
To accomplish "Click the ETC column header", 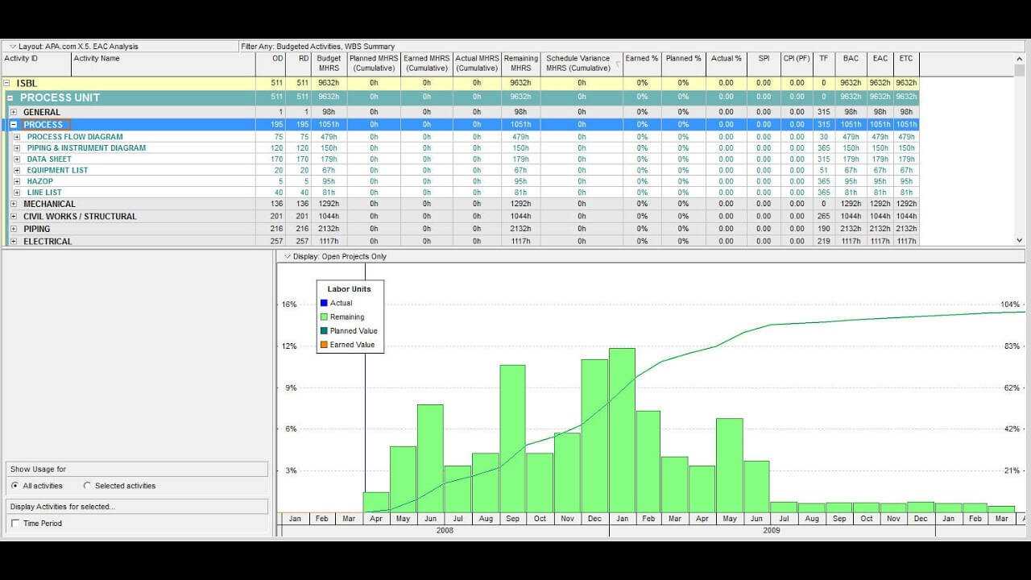I will [906, 64].
